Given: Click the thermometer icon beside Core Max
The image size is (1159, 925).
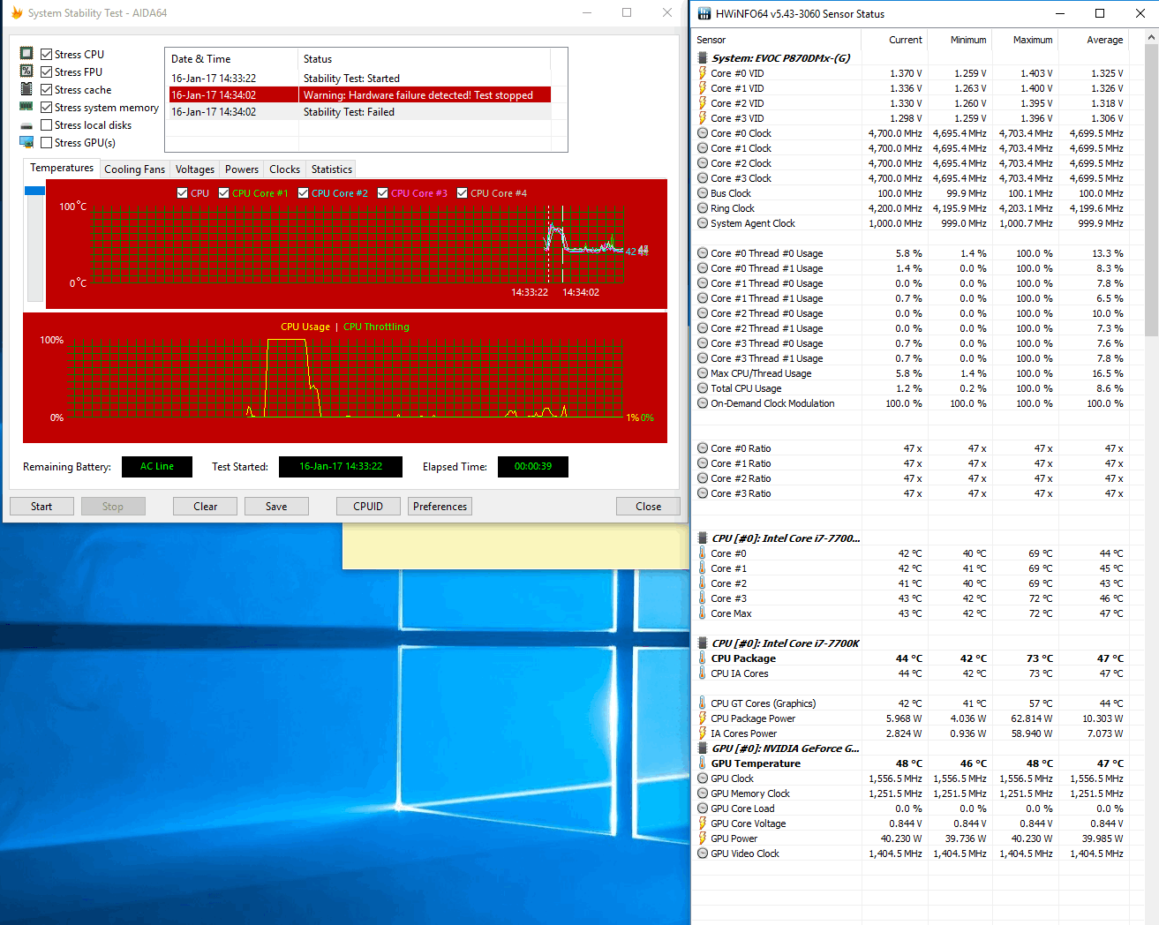Looking at the screenshot, I should [703, 613].
